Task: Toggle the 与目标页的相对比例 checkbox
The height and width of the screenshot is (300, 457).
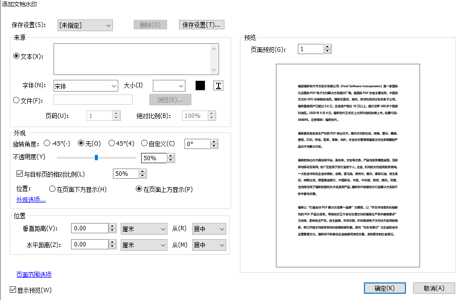Action: click(18, 173)
